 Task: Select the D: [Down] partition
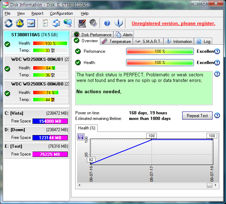[36, 134]
